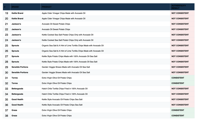Select Hatch Chile Tortilla Chips in row 33
The image size is (198, 121).
click(x=64, y=89)
